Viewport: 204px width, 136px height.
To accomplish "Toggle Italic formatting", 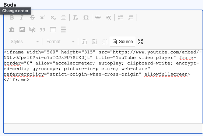I will click(22, 17).
